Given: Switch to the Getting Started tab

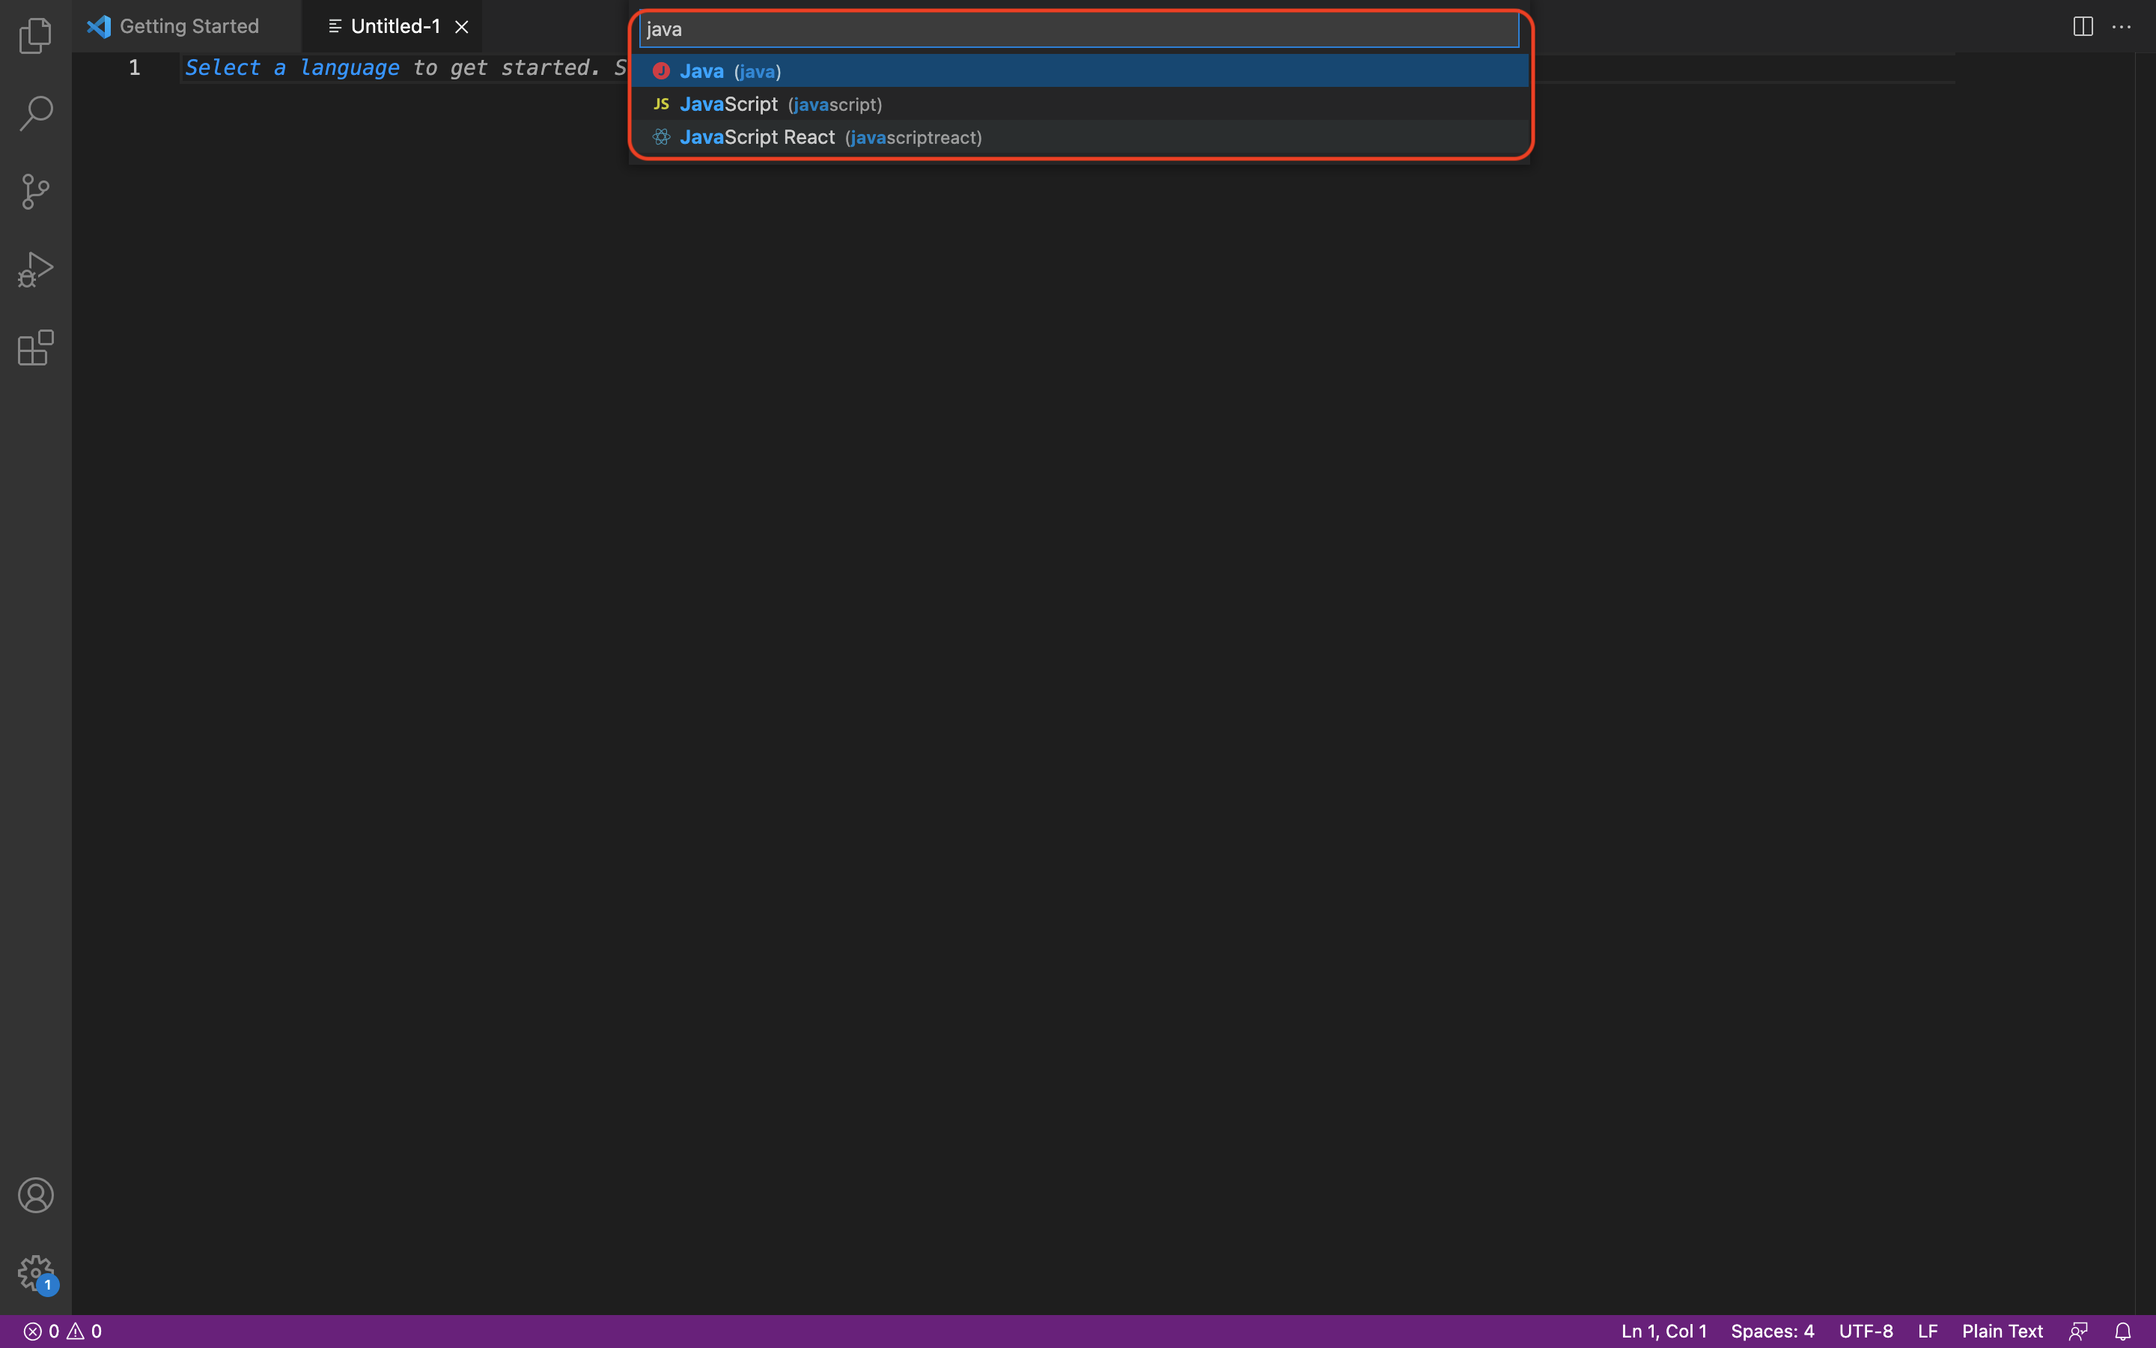Looking at the screenshot, I should coord(189,27).
